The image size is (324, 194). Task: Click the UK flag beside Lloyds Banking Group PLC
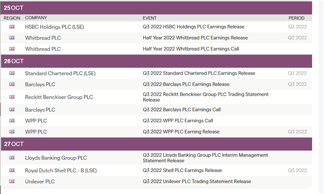pos(12,158)
